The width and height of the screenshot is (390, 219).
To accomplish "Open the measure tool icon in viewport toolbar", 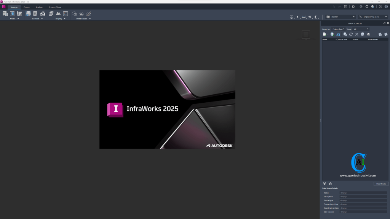I will [304, 17].
